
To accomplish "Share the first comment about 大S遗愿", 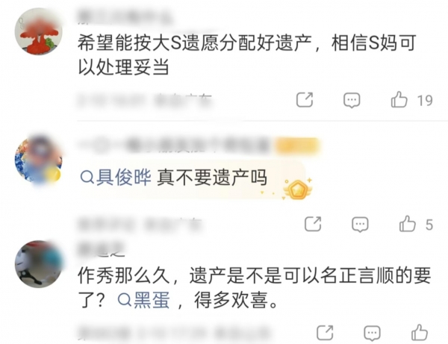I will coord(305,100).
